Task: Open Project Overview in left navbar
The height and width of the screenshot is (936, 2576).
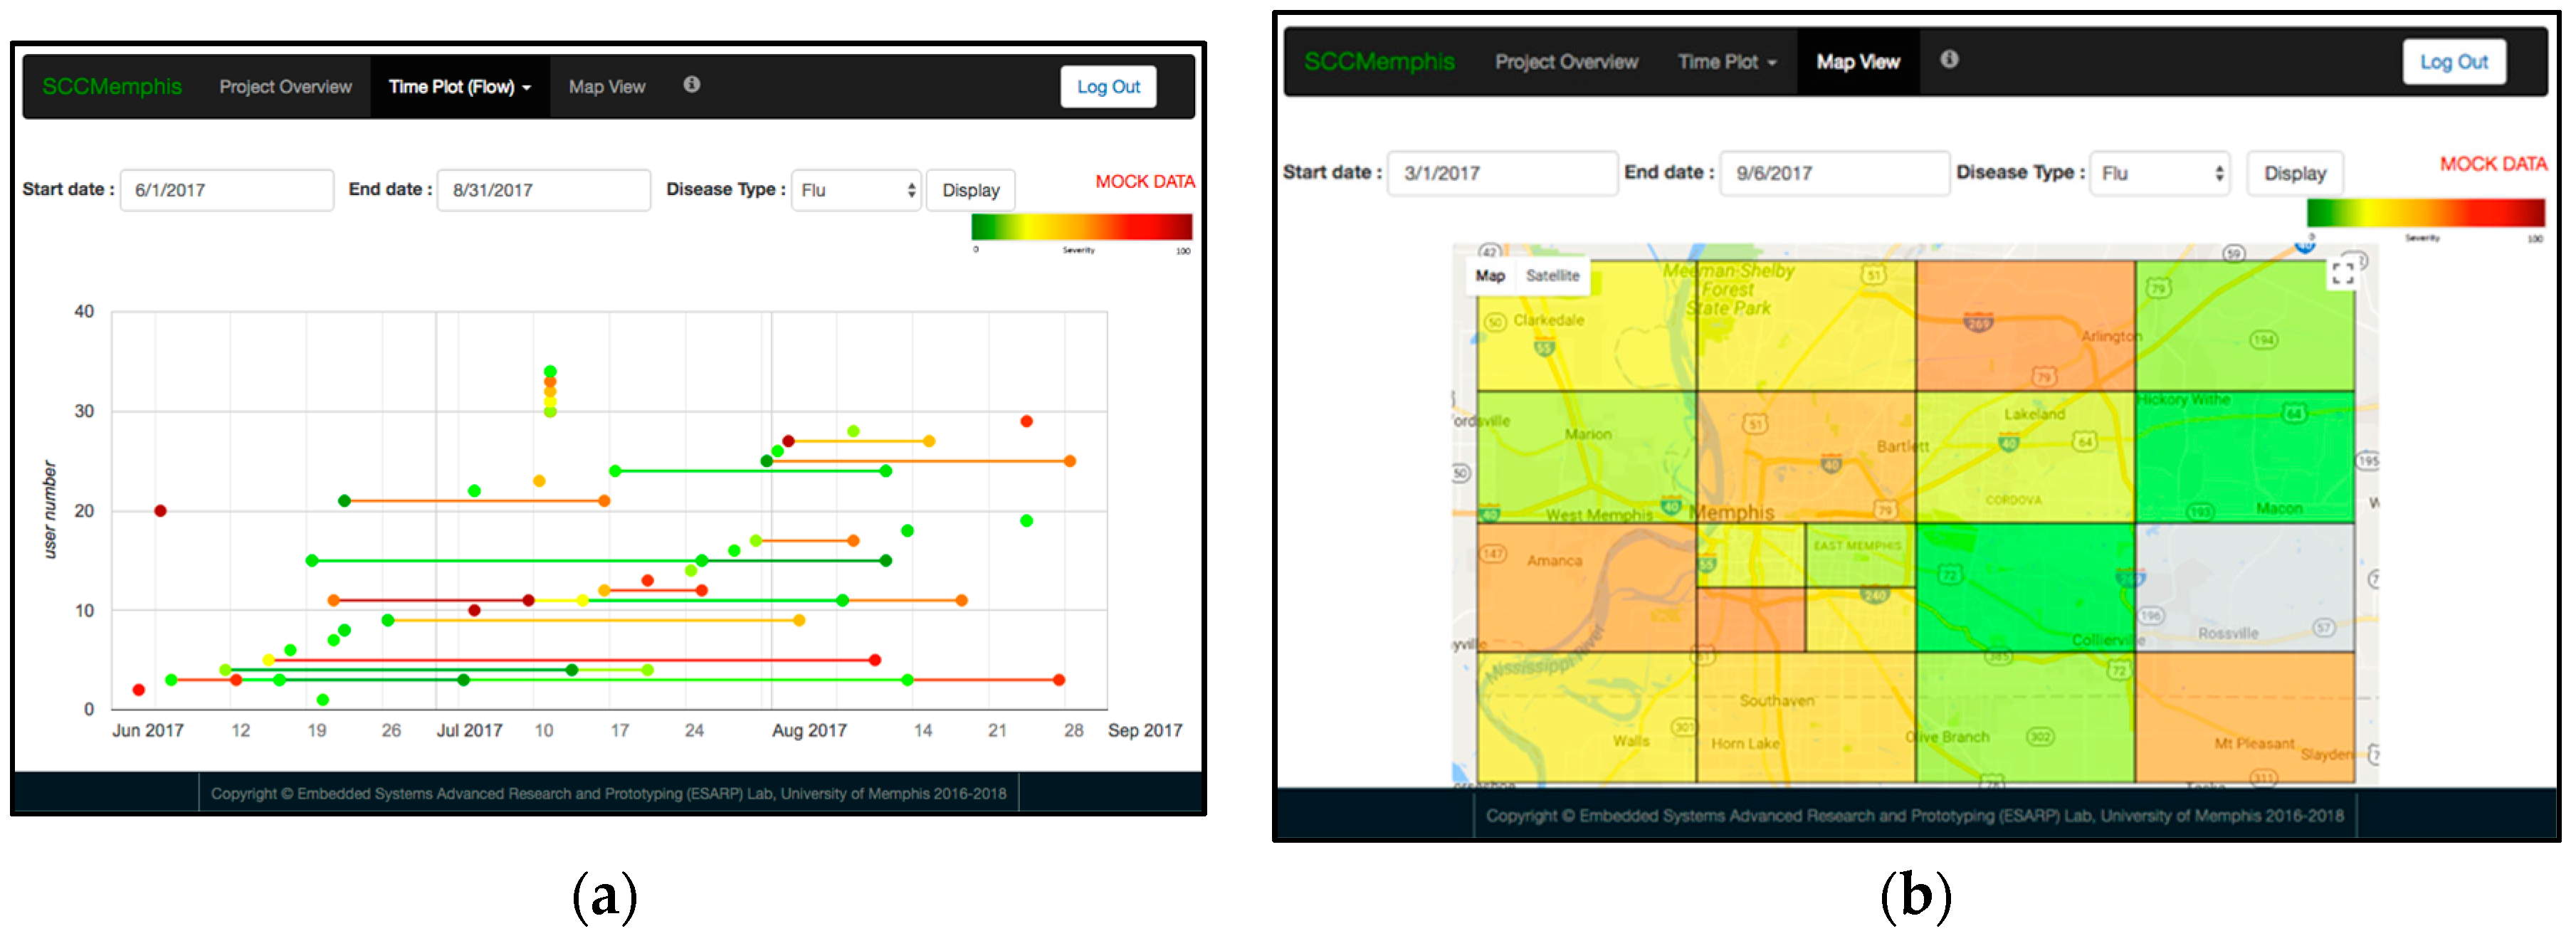Action: point(285,87)
